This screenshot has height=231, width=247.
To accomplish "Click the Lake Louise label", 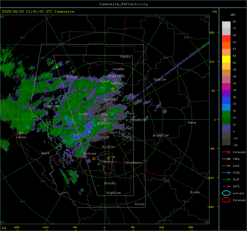I will coord(21,135).
